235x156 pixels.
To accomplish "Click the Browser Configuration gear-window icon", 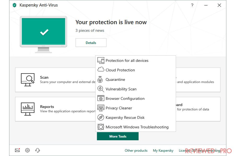I will tap(101, 98).
